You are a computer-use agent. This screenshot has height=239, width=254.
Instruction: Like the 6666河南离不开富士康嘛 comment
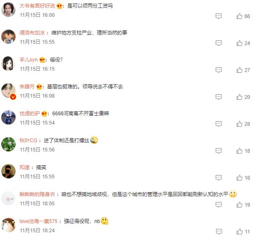point(239,124)
